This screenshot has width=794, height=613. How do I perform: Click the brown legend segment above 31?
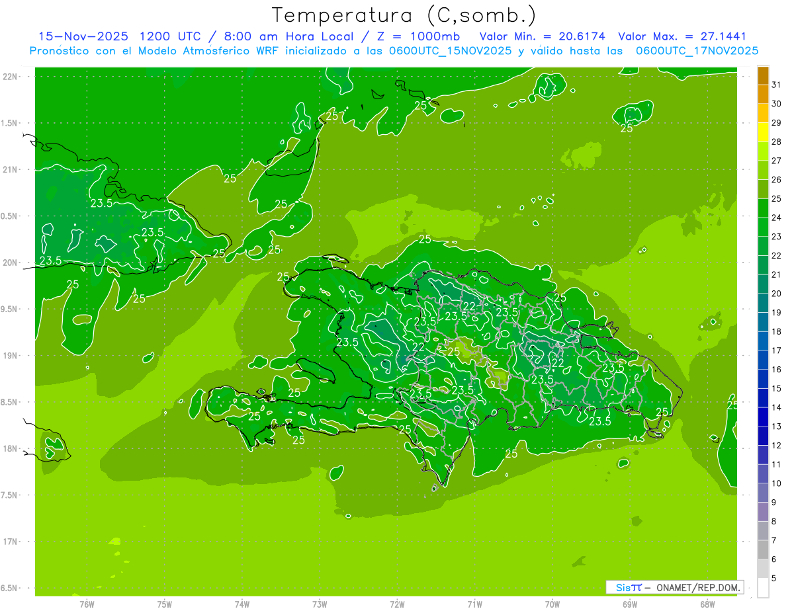(x=763, y=75)
